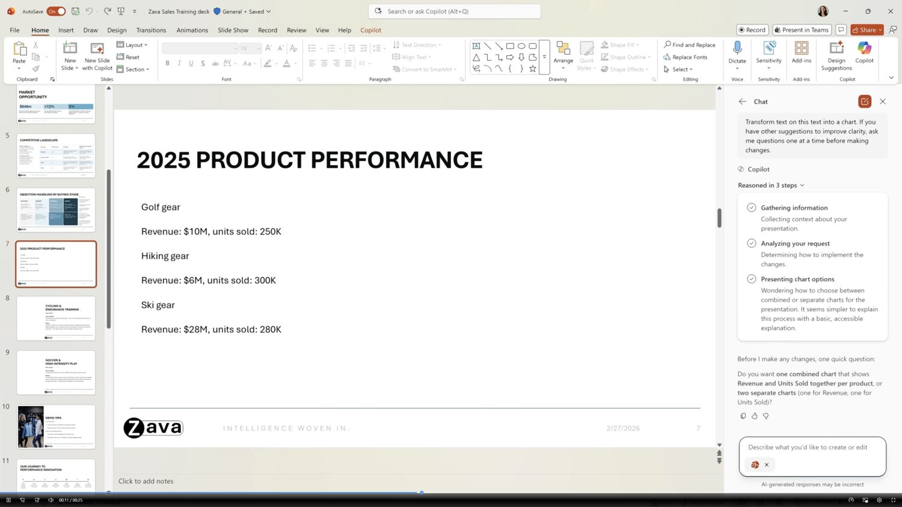Switch to the Transitions tab

tap(151, 30)
